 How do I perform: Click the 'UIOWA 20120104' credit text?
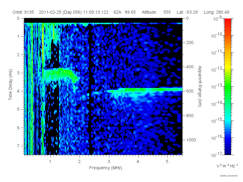click(229, 176)
